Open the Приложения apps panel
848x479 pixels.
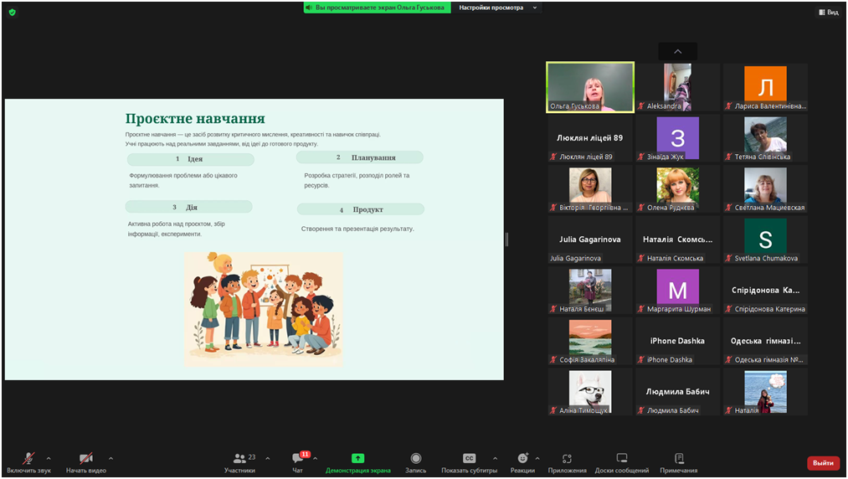click(x=567, y=460)
